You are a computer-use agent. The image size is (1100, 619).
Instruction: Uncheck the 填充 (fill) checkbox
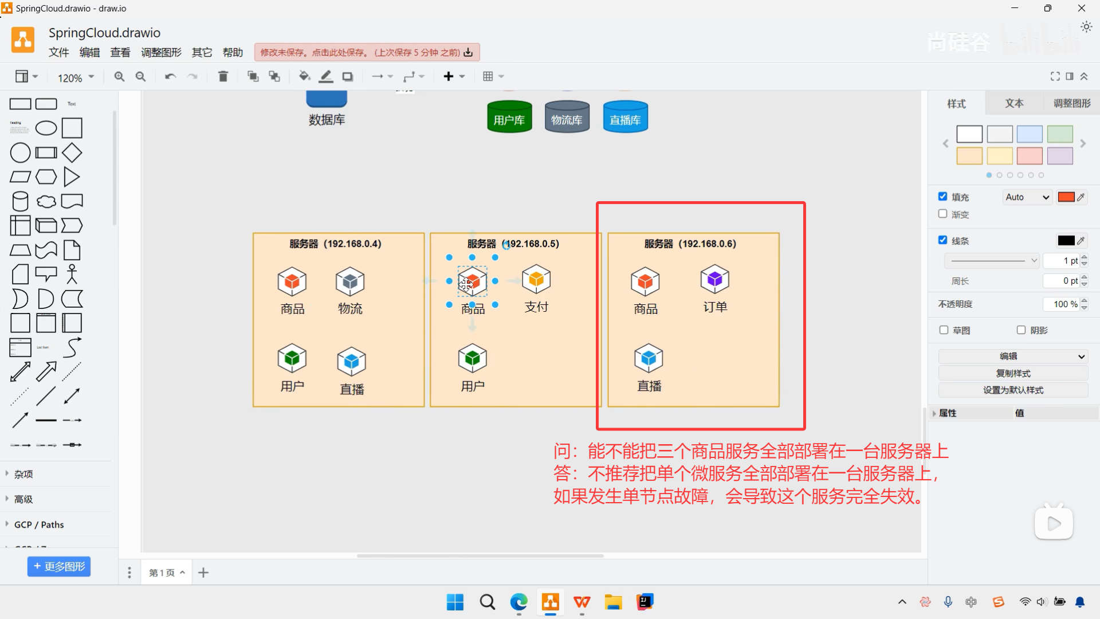pyautogui.click(x=943, y=196)
